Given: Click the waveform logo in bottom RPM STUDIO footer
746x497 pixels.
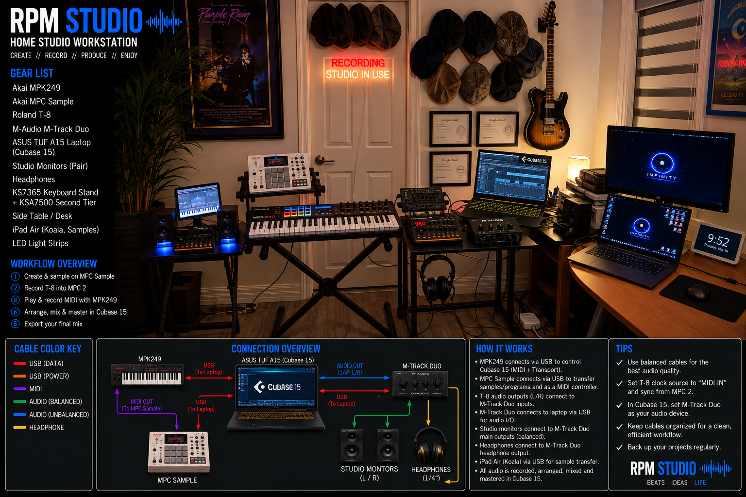Looking at the screenshot, I should pos(715,469).
